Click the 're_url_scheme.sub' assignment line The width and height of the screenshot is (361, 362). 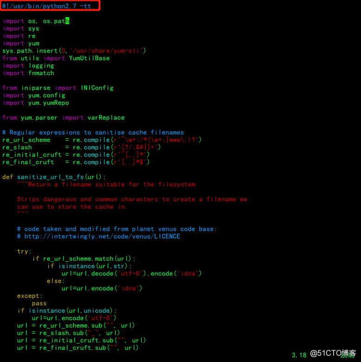pyautogui.click(x=76, y=325)
